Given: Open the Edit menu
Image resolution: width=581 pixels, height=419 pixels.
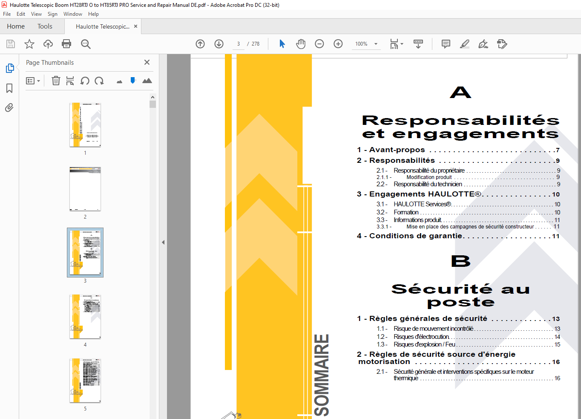Looking at the screenshot, I should pos(21,14).
